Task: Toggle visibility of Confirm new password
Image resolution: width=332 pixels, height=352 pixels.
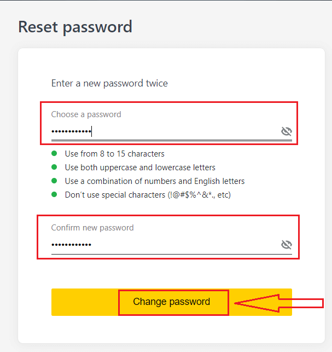Action: [x=286, y=244]
